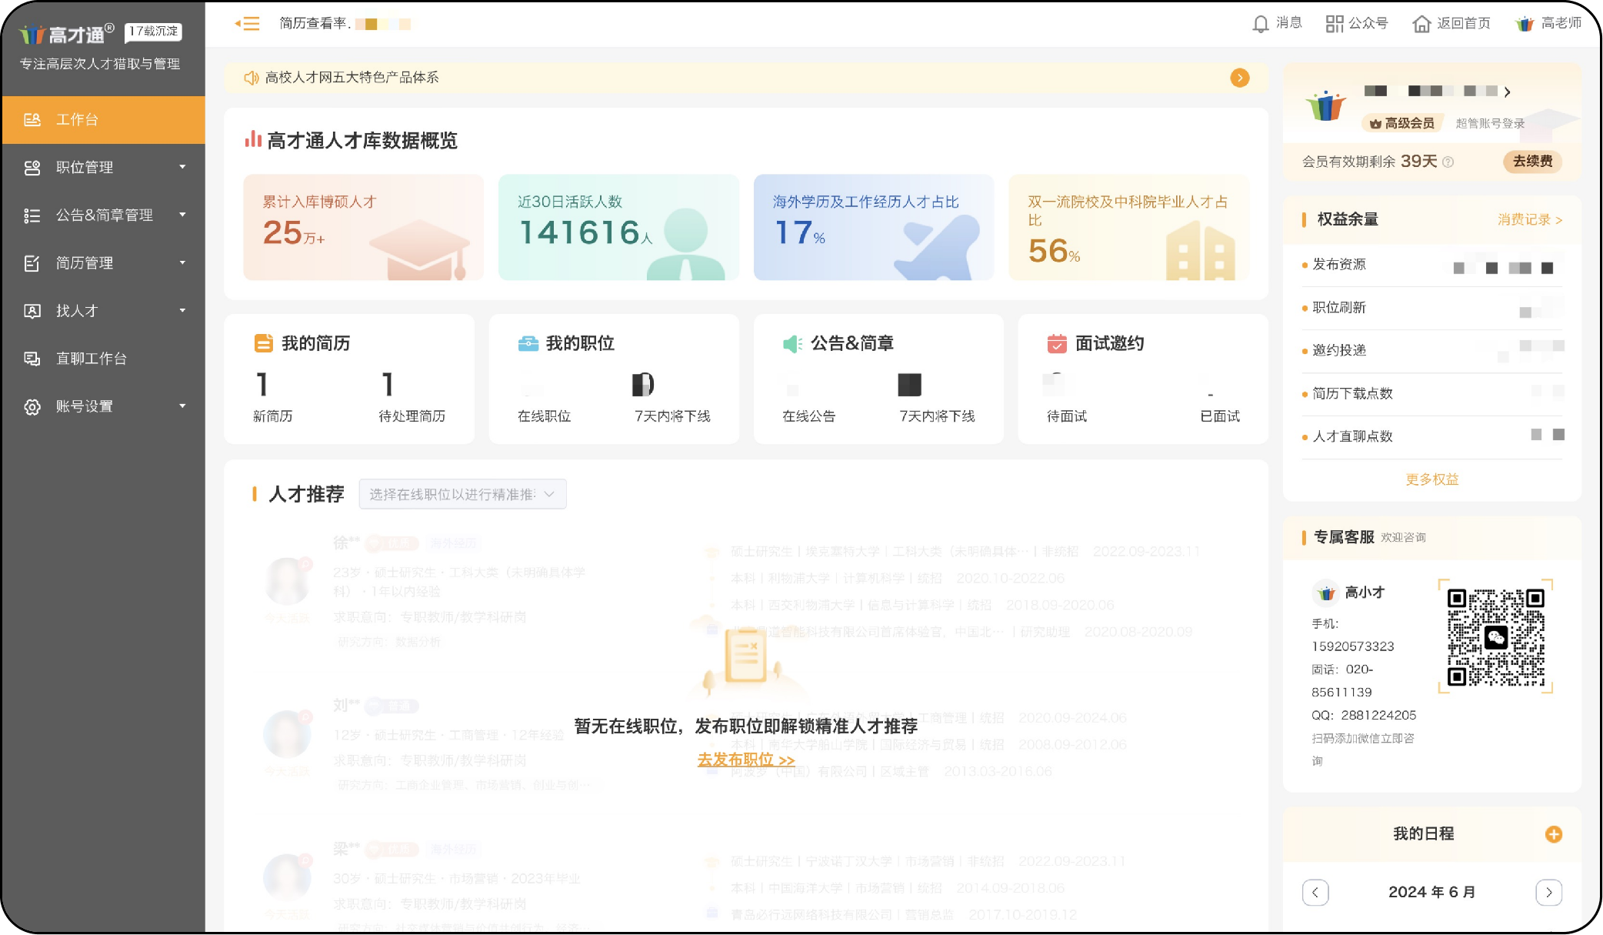1603x935 pixels.
Task: Click the 人才直聊点数 entitlement row
Action: click(1431, 437)
